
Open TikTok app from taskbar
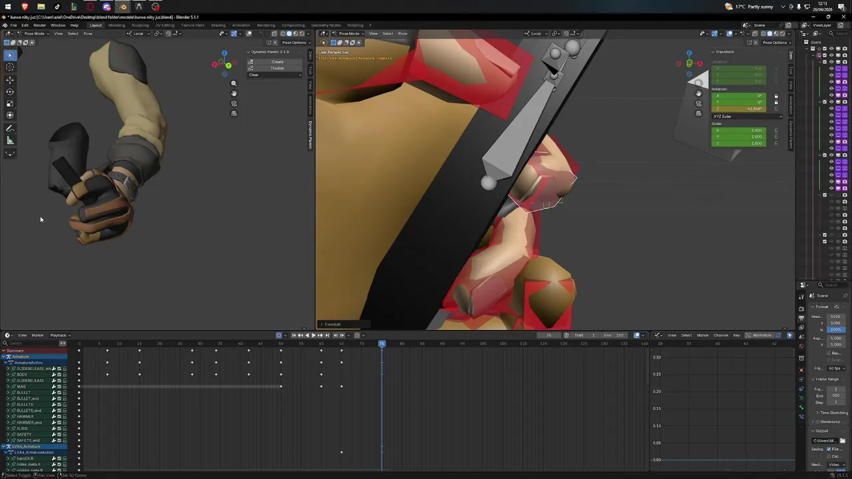57,7
